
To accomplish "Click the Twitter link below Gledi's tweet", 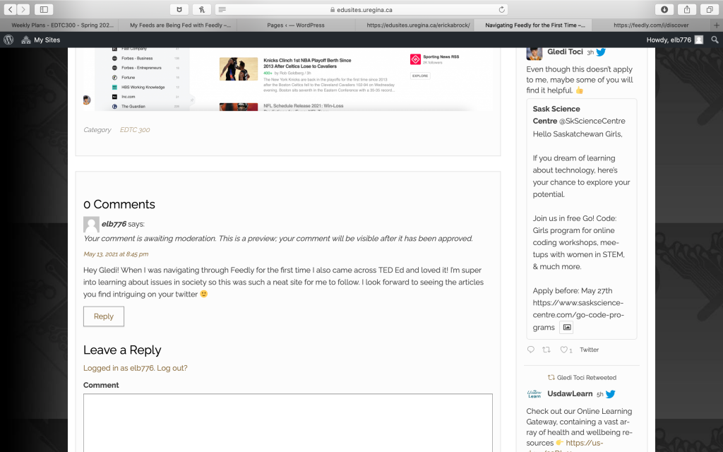I will click(590, 350).
